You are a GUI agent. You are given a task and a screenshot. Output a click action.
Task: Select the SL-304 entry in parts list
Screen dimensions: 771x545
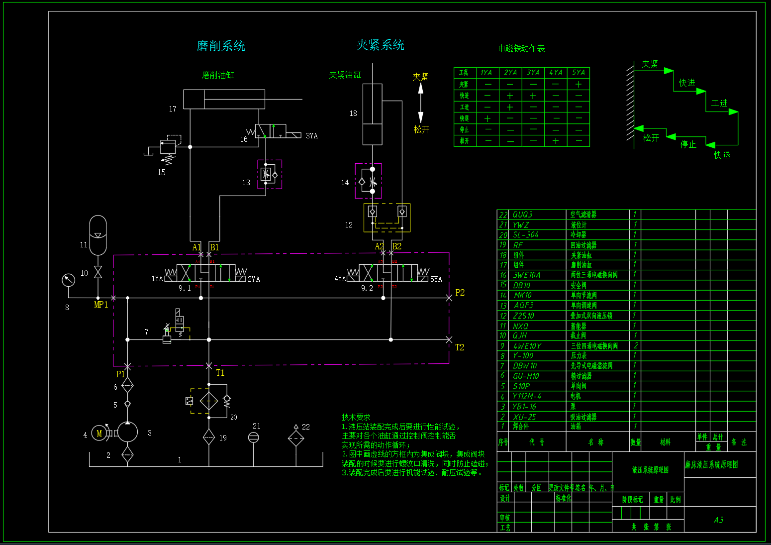point(526,235)
